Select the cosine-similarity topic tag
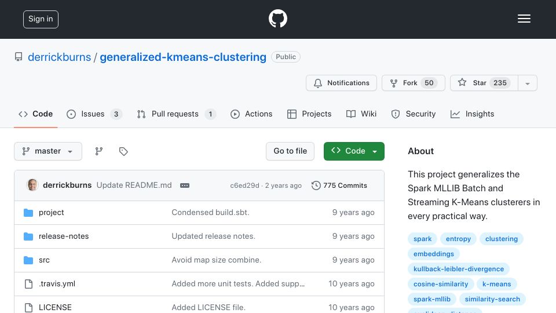556x313 pixels. click(x=441, y=284)
